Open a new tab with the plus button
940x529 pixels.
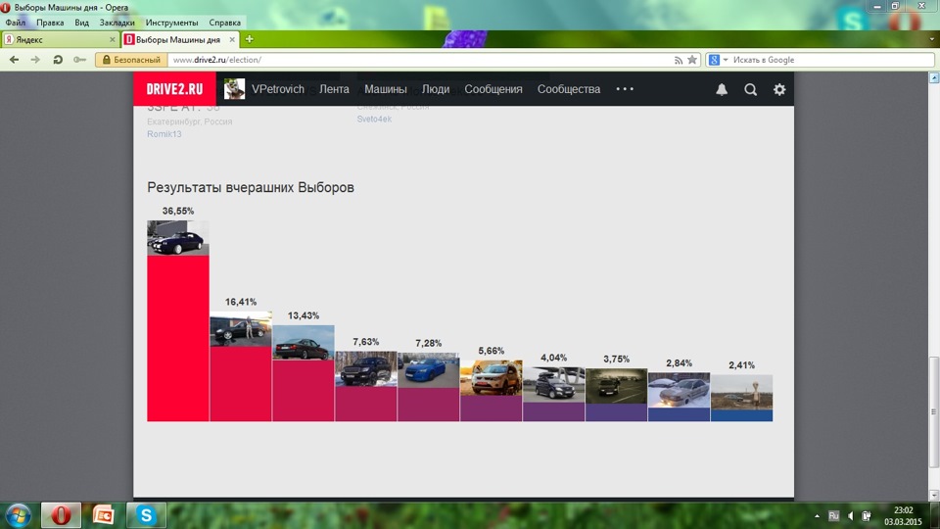250,39
